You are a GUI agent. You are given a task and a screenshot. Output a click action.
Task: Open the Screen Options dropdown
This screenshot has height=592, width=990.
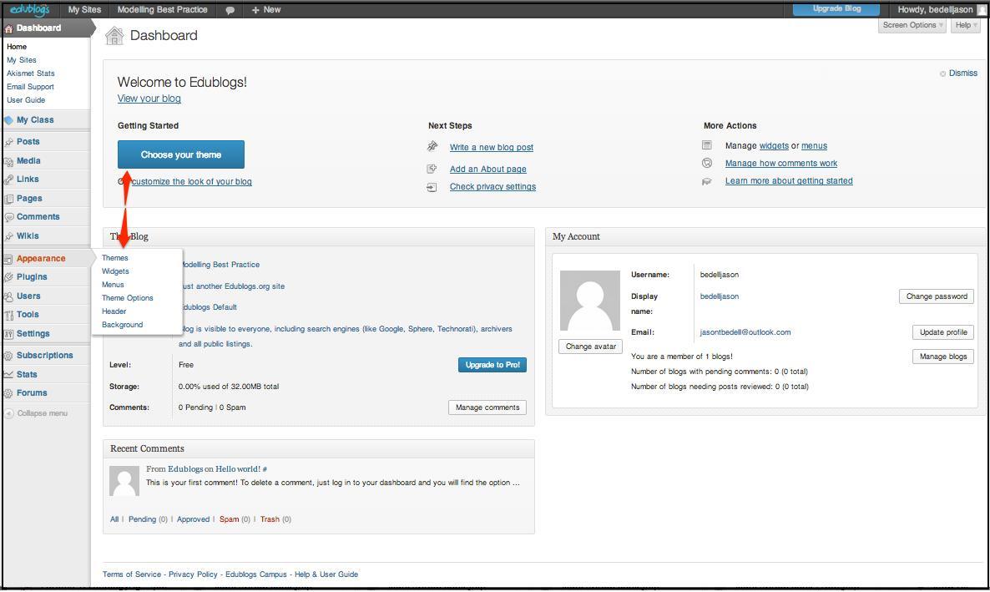click(x=912, y=25)
